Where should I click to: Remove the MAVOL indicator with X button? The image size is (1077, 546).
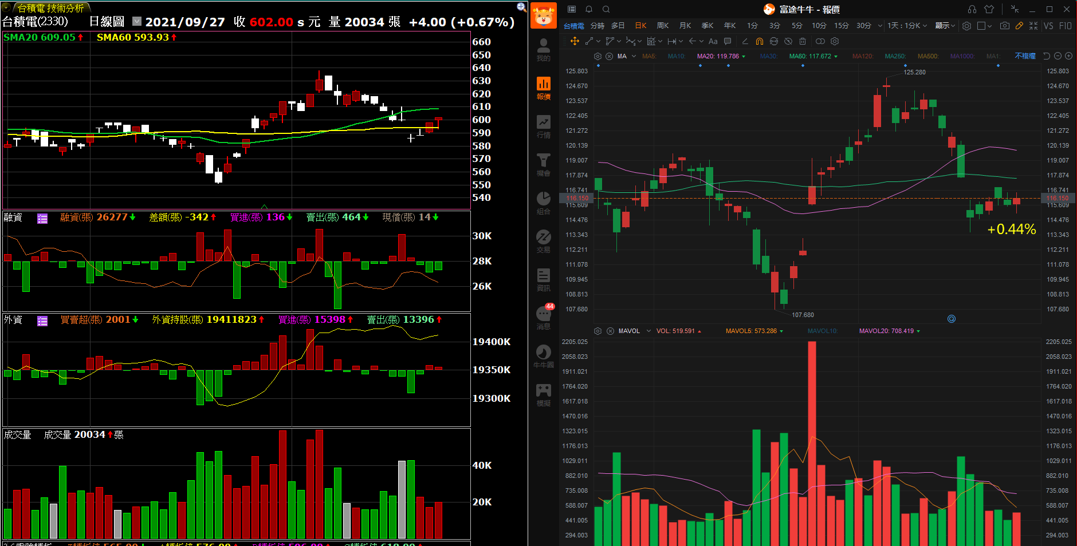(x=610, y=331)
